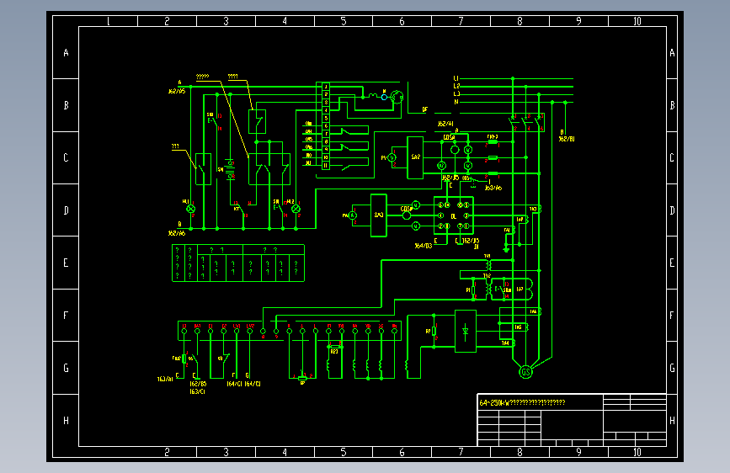Select the SA3 selector switch block
730x473 pixels.
click(379, 215)
